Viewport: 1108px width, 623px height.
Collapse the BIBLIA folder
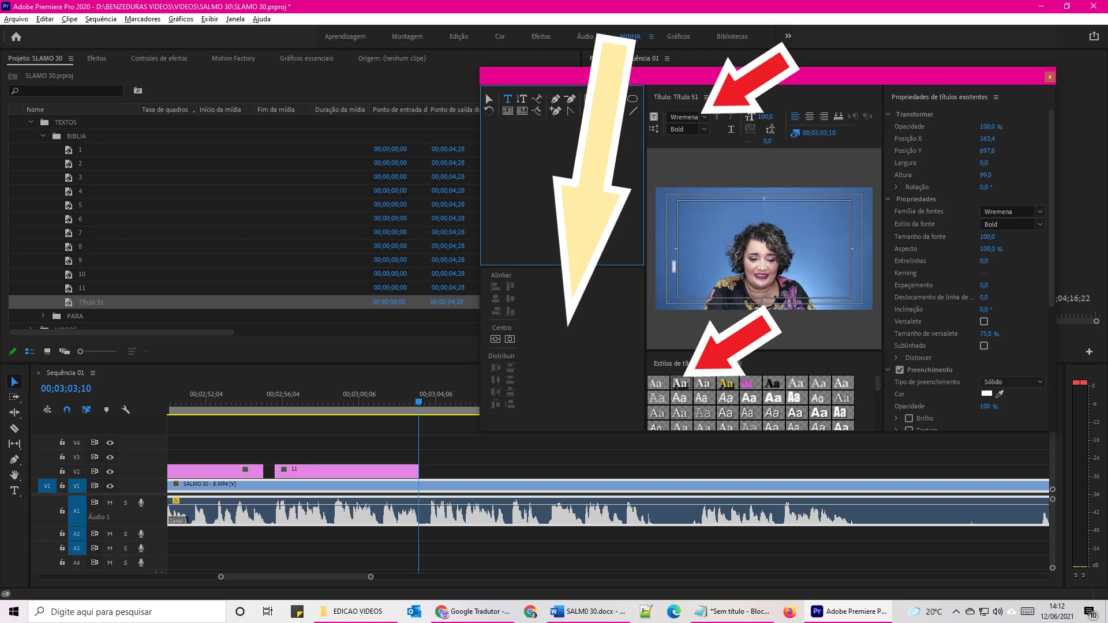(x=43, y=136)
